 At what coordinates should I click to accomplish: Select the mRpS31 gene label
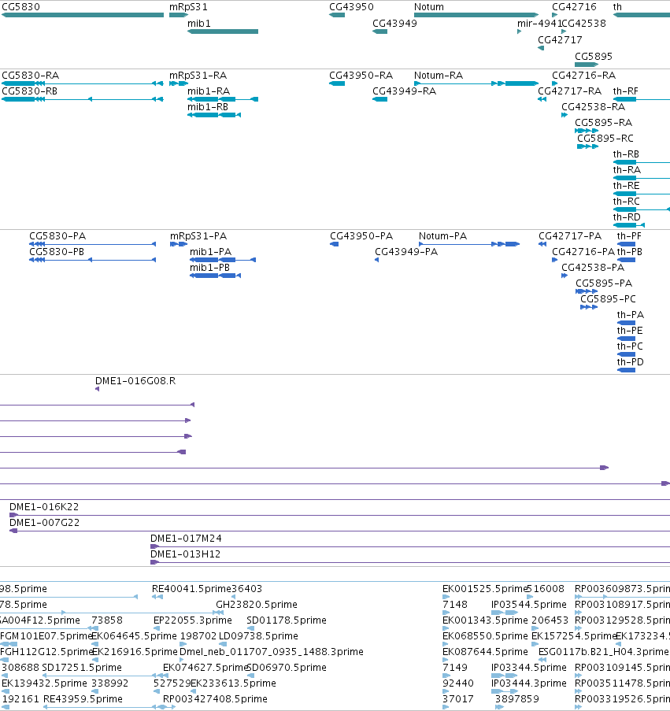(188, 7)
